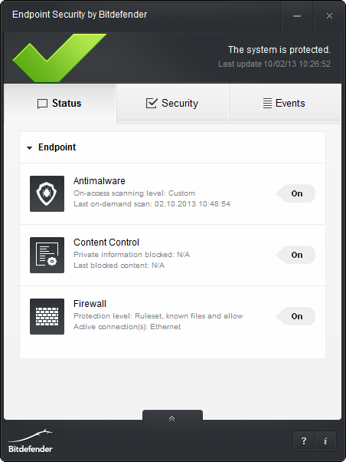The image size is (346, 462).
Task: Collapse the Endpoint section arrow
Action: click(x=29, y=148)
